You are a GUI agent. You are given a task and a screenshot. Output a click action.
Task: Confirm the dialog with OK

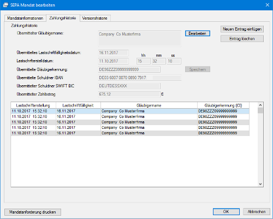[x=226, y=211]
